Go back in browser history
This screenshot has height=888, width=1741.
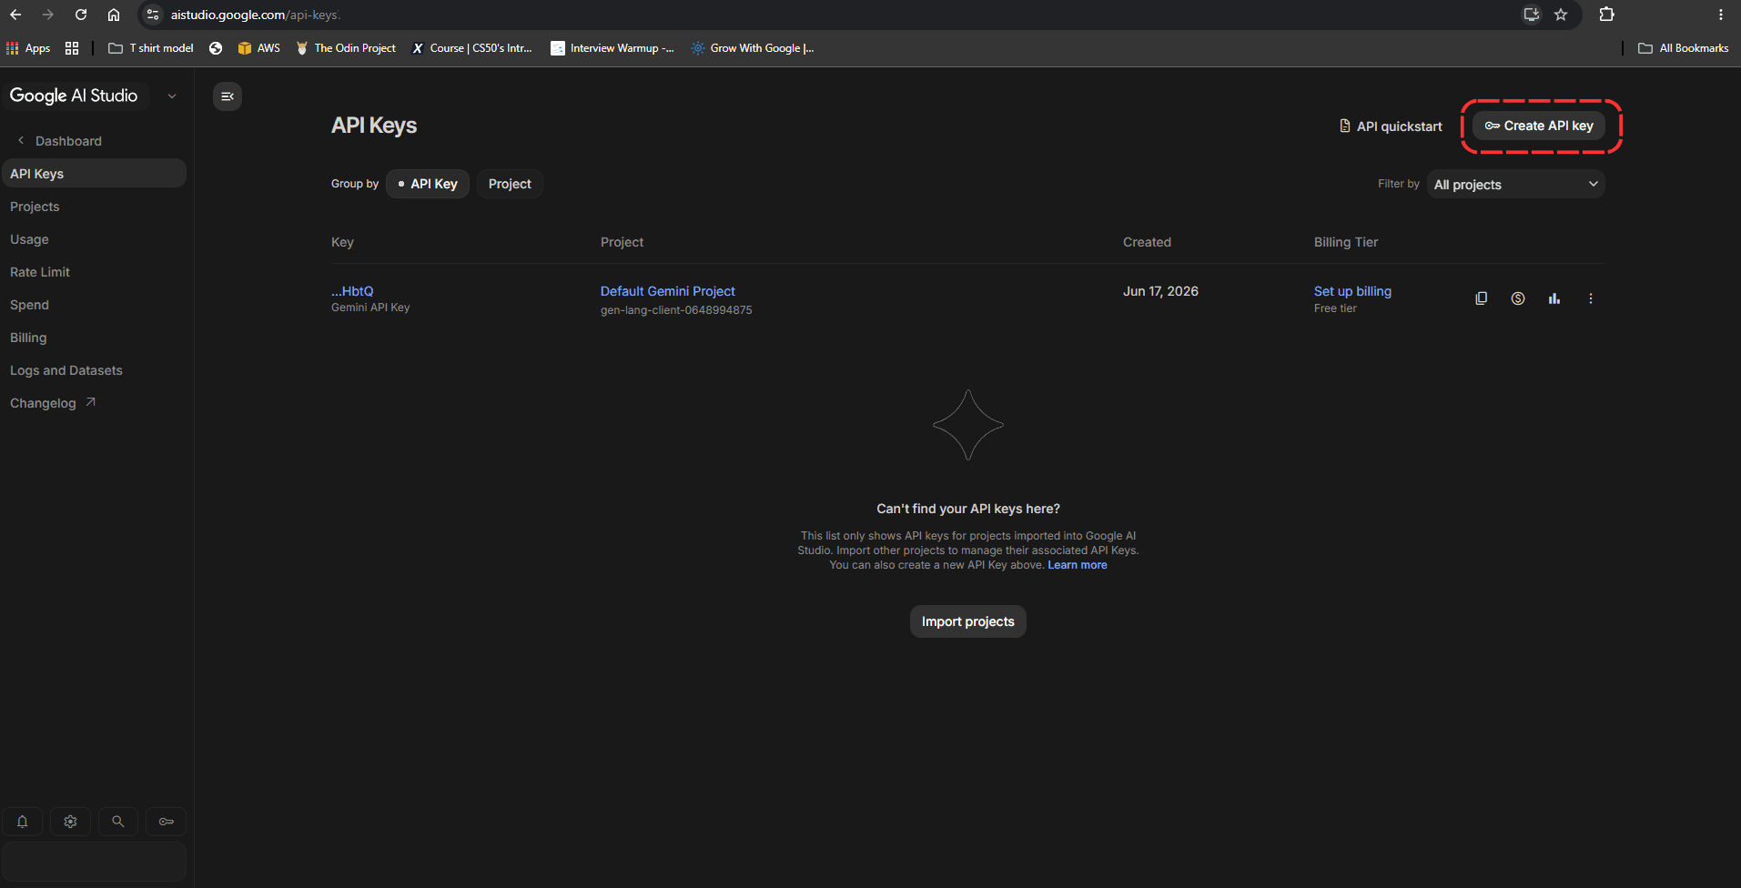point(15,15)
